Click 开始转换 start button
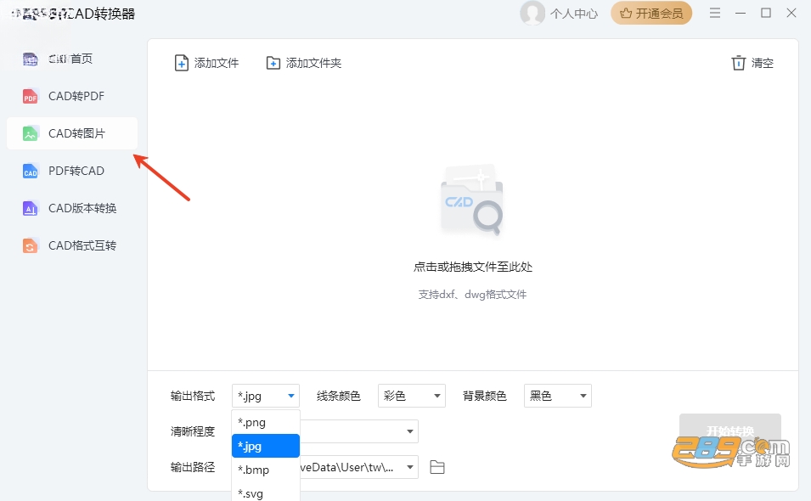Image resolution: width=811 pixels, height=501 pixels. [x=729, y=431]
